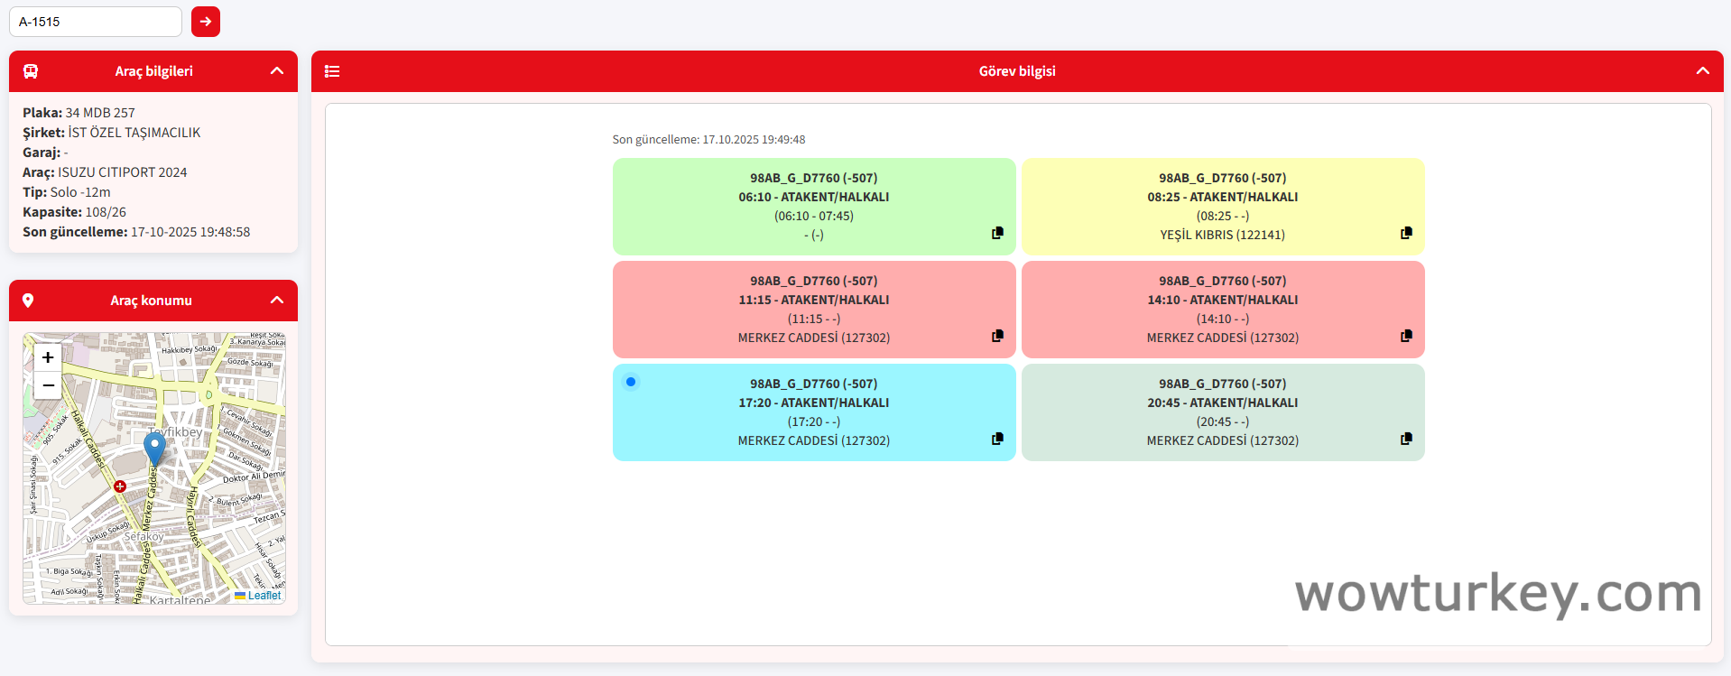Copy the 08:25 YEŞİL KIBRIS task info
This screenshot has height=676, width=1731.
[x=1406, y=233]
